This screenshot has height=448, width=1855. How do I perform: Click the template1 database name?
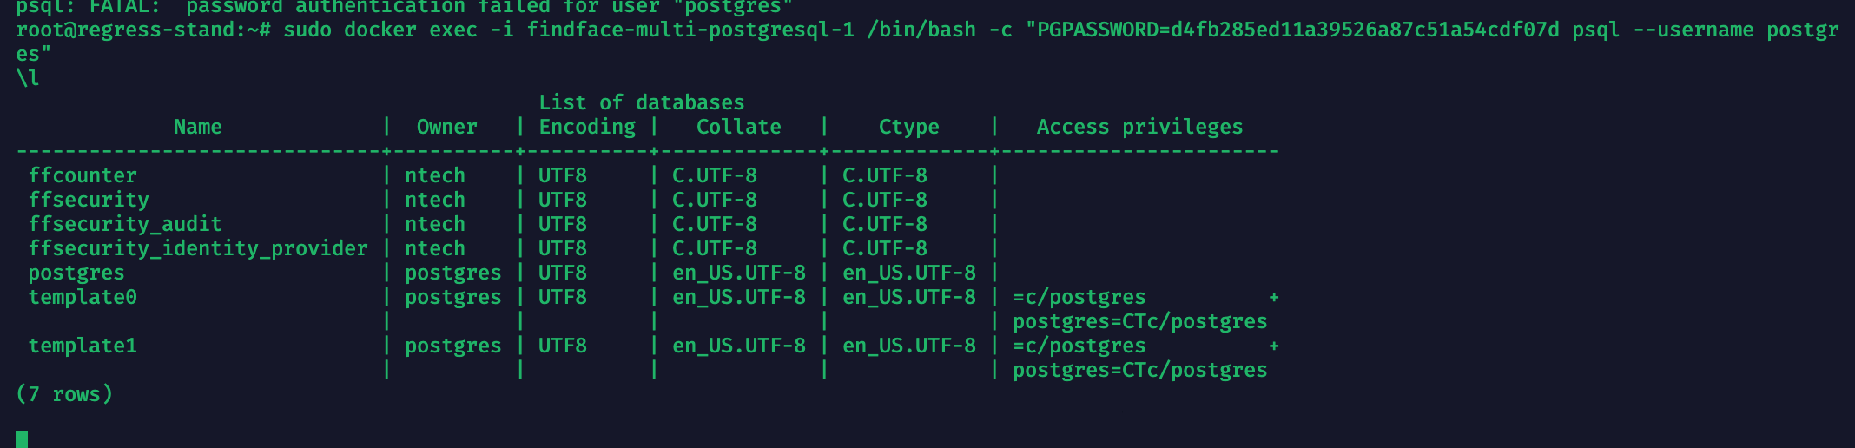point(83,346)
